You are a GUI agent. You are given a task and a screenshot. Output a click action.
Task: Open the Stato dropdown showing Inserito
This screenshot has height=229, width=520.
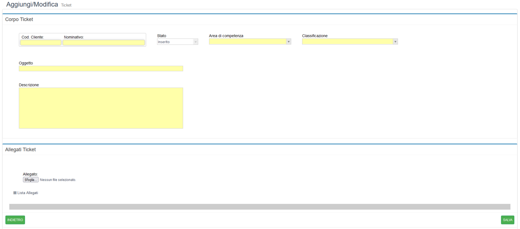pos(177,42)
